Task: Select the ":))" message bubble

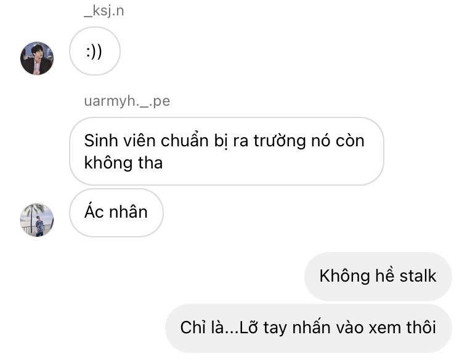Action: pos(95,51)
